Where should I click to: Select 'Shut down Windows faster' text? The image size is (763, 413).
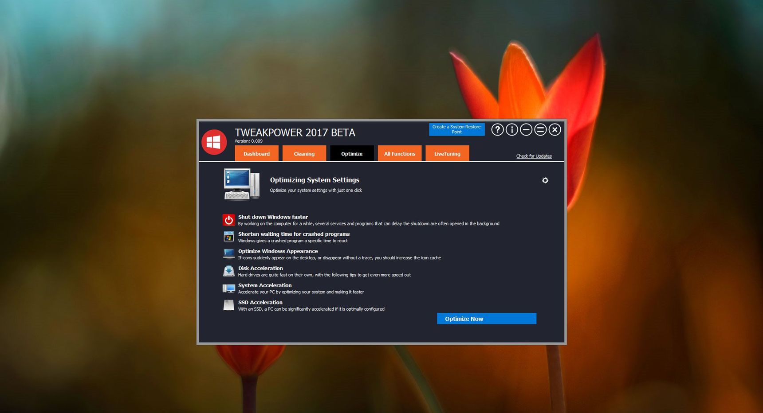pos(273,217)
